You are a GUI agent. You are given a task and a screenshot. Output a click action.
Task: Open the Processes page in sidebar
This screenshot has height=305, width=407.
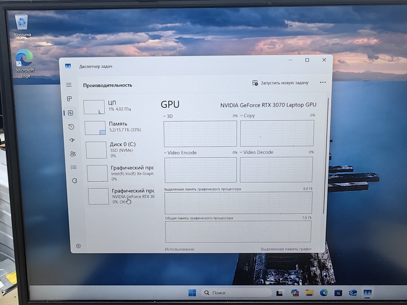point(70,99)
